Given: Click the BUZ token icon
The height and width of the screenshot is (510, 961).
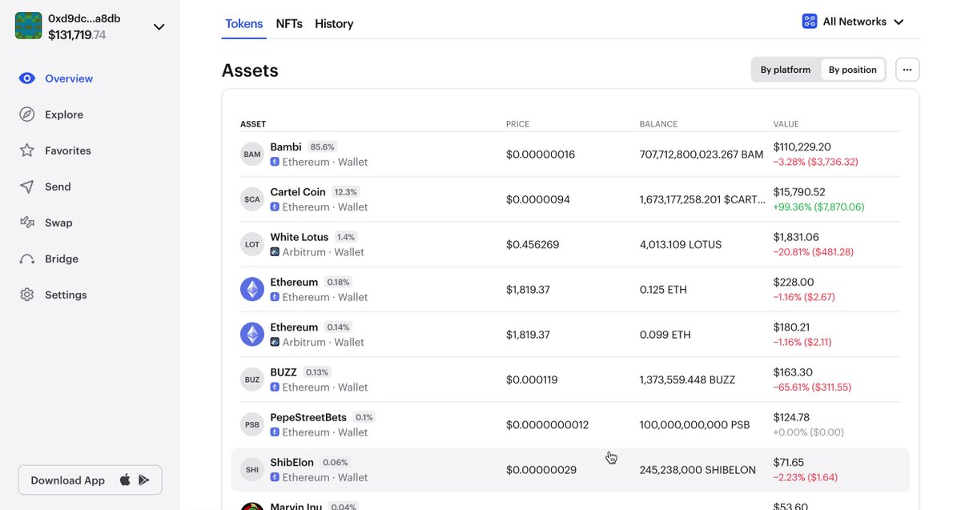Looking at the screenshot, I should pos(252,379).
